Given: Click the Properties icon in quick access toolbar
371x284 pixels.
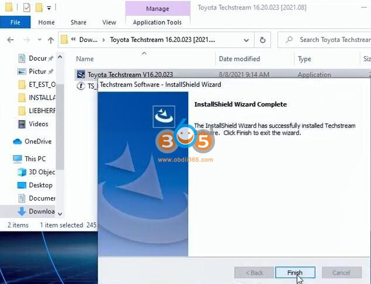Looking at the screenshot, I should pyautogui.click(x=26, y=8).
